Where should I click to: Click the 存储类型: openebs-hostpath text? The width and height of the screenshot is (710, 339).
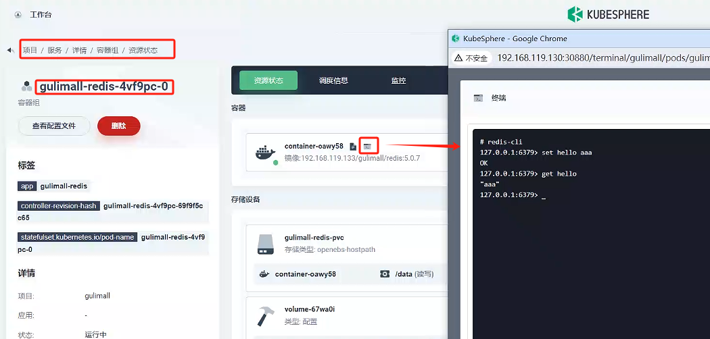[330, 249]
